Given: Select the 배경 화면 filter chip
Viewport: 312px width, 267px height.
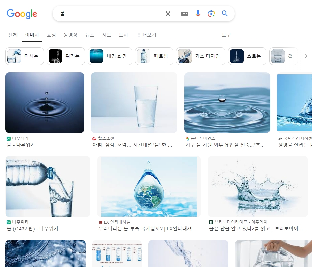Looking at the screenshot, I should tap(110, 56).
